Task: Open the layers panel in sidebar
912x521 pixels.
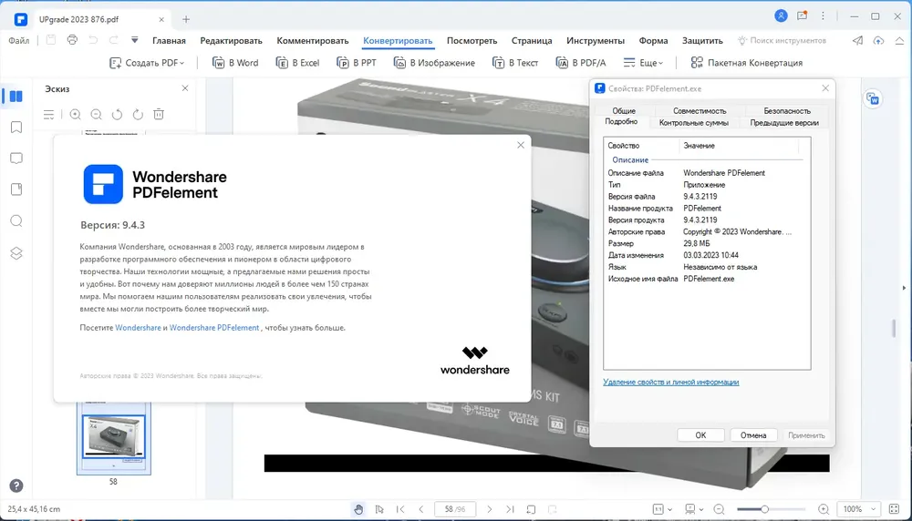Action: coord(16,253)
